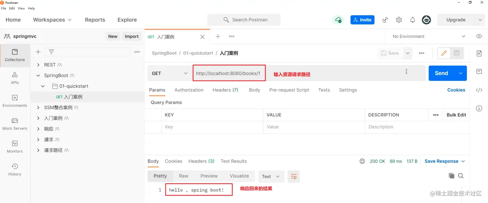Open the Save dropdown arrow
The height and width of the screenshot is (203, 488).
point(408,53)
